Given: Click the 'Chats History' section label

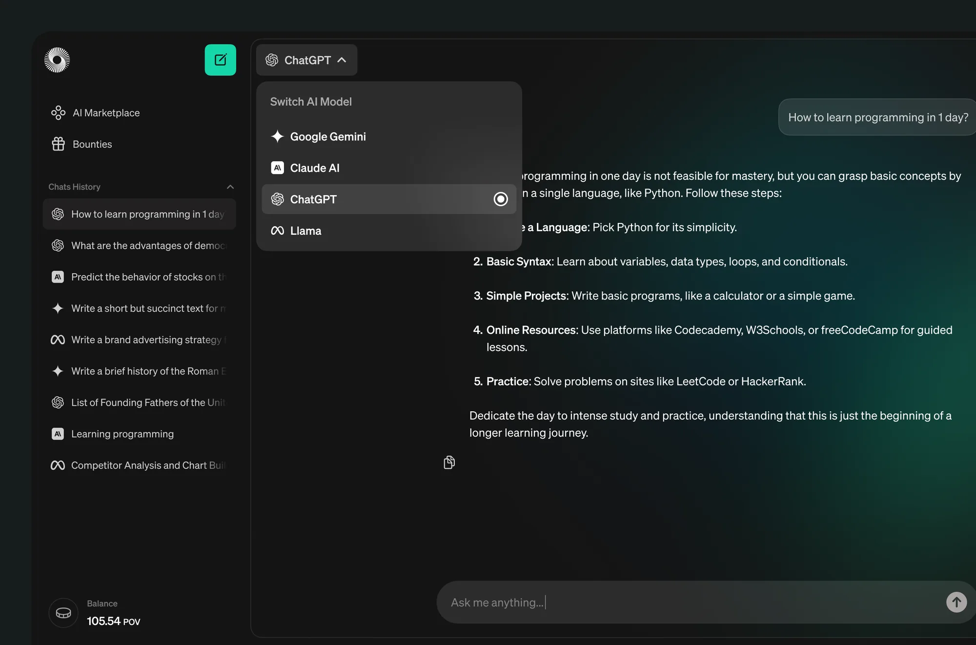Looking at the screenshot, I should point(74,187).
